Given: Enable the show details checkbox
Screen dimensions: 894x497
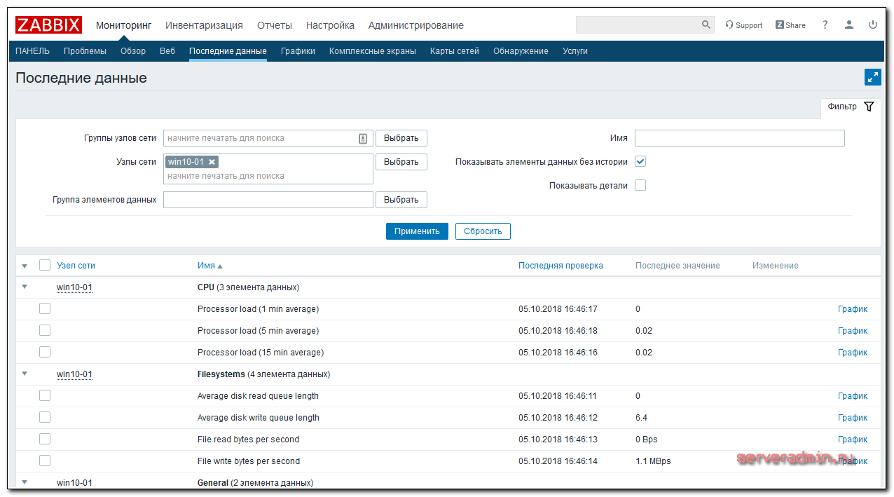Looking at the screenshot, I should point(640,185).
